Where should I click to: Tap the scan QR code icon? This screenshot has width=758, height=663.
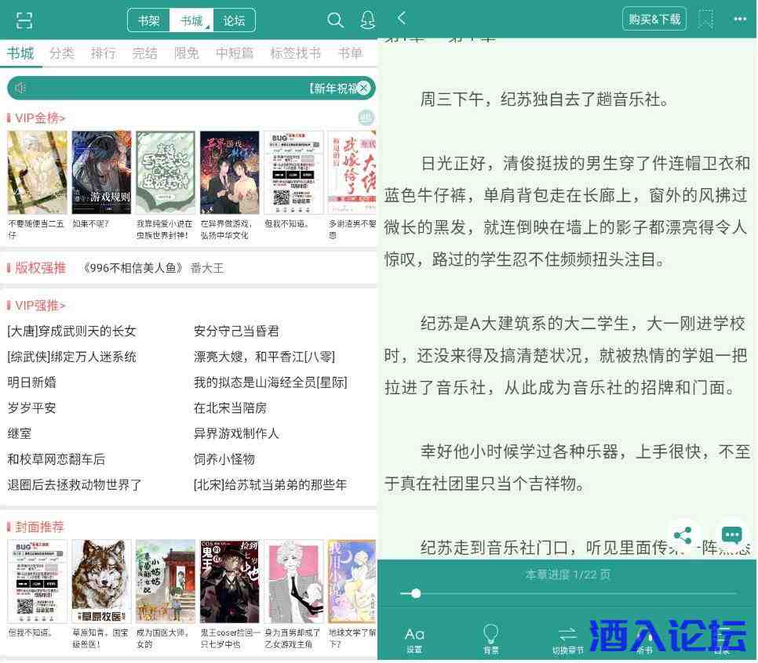tap(24, 20)
